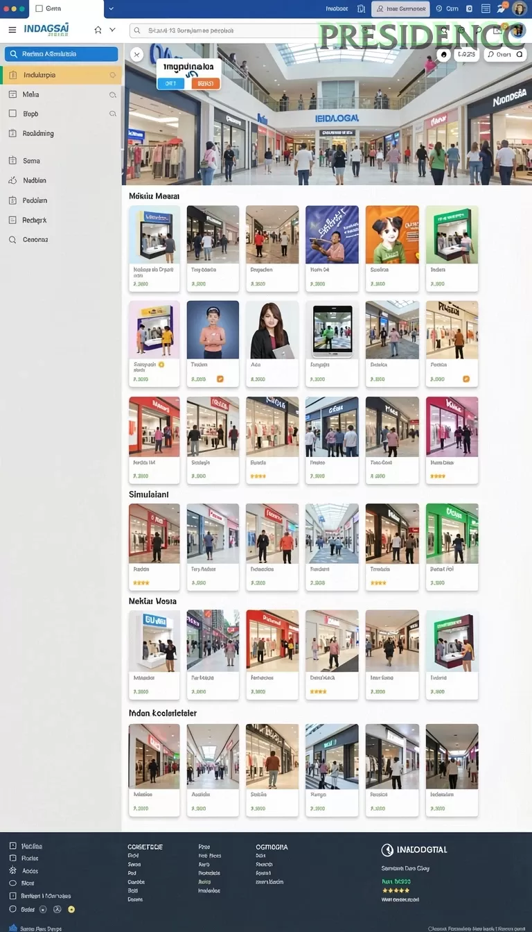Image resolution: width=532 pixels, height=932 pixels.
Task: Click the list panel icon in title bar
Action: pyautogui.click(x=486, y=9)
